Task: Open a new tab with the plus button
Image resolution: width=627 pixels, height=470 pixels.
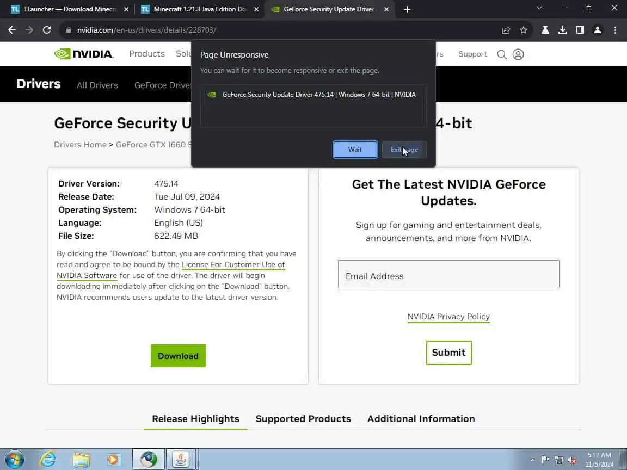Action: click(407, 9)
